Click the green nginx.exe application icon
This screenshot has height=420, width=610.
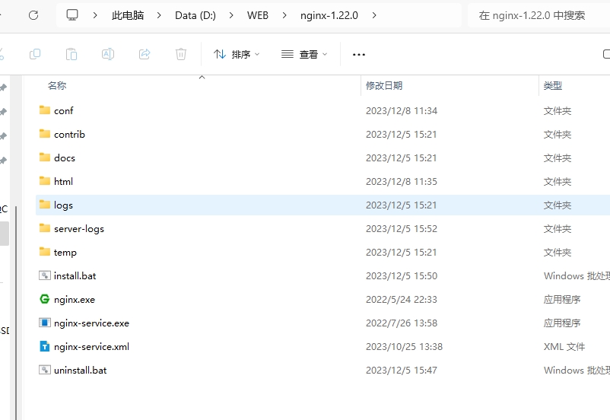[x=45, y=299]
